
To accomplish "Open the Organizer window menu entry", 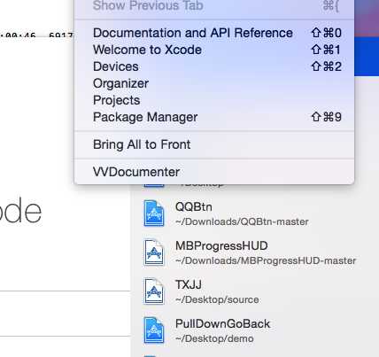I will click(214, 83).
